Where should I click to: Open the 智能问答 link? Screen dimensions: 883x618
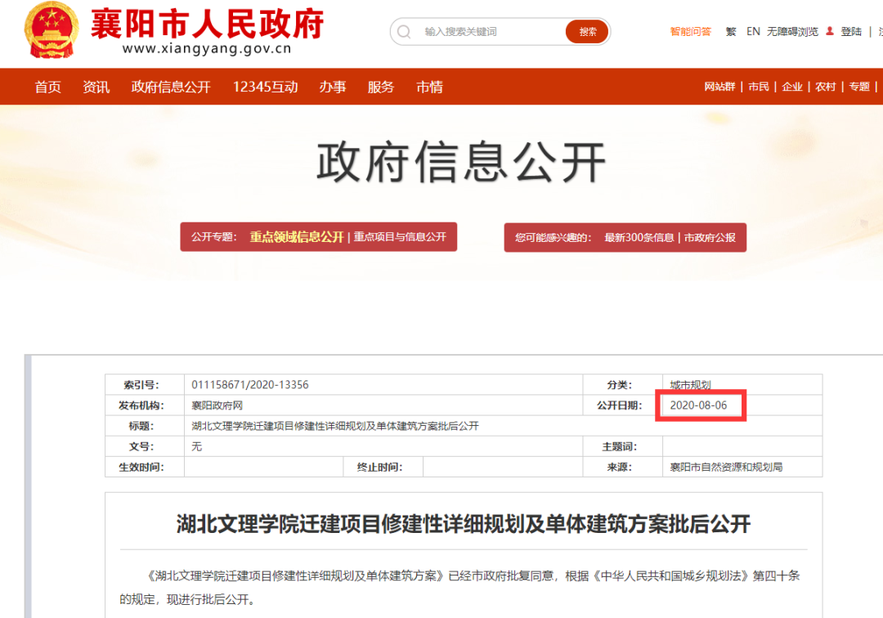(x=691, y=32)
